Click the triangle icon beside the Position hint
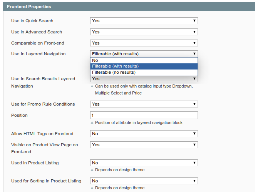Image resolution: width=258 pixels, height=192 pixels. [92, 123]
